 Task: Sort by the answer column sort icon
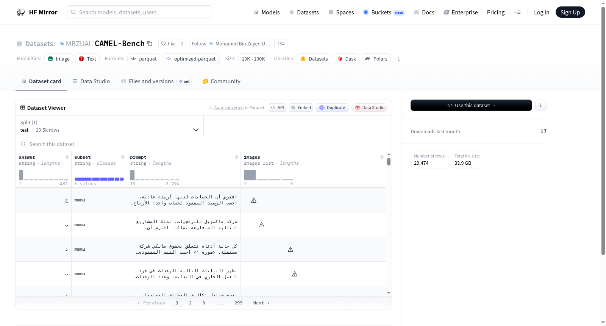67,157
